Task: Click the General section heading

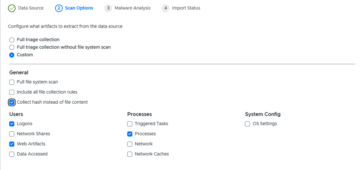Action: pyautogui.click(x=19, y=72)
